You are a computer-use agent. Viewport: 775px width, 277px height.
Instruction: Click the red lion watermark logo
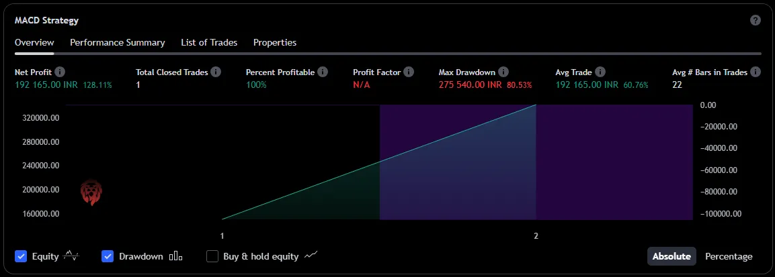pyautogui.click(x=91, y=192)
